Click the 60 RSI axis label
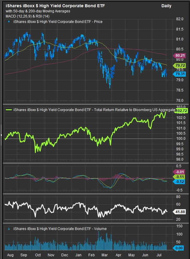Image resolution: width=190 pixels, height=259 pixels. coord(178,204)
